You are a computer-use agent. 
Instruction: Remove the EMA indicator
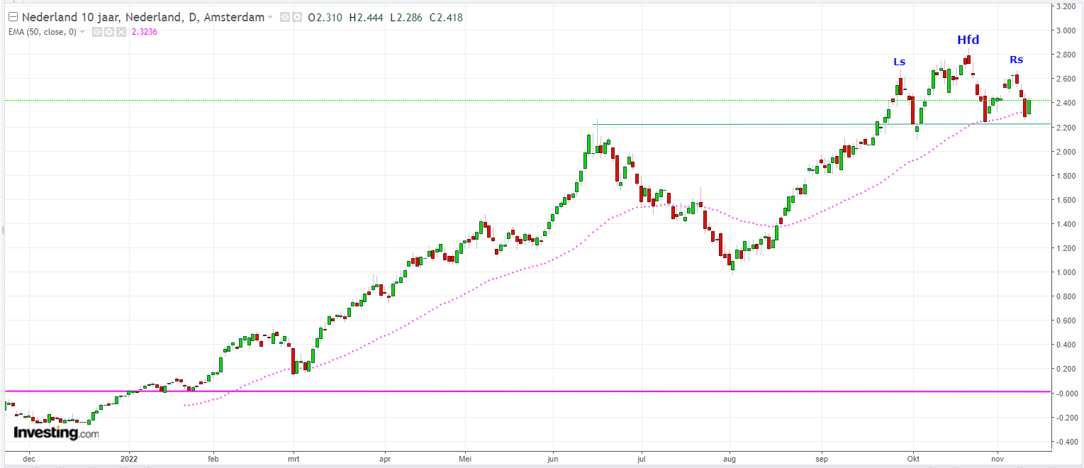click(x=121, y=32)
